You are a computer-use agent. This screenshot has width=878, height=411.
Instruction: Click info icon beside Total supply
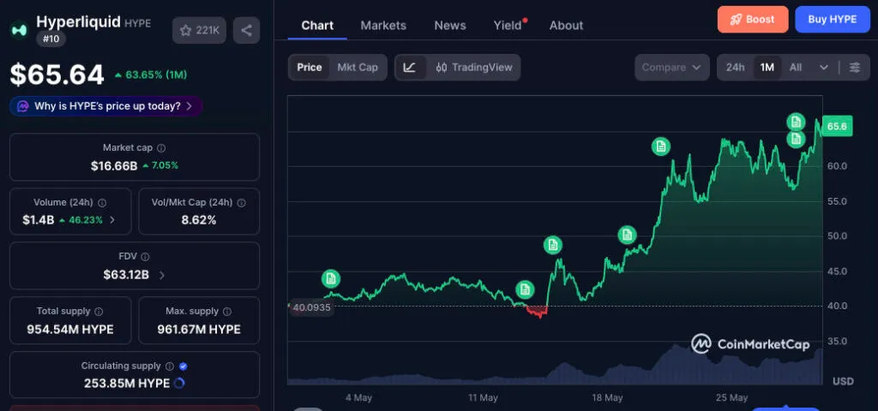tap(99, 312)
